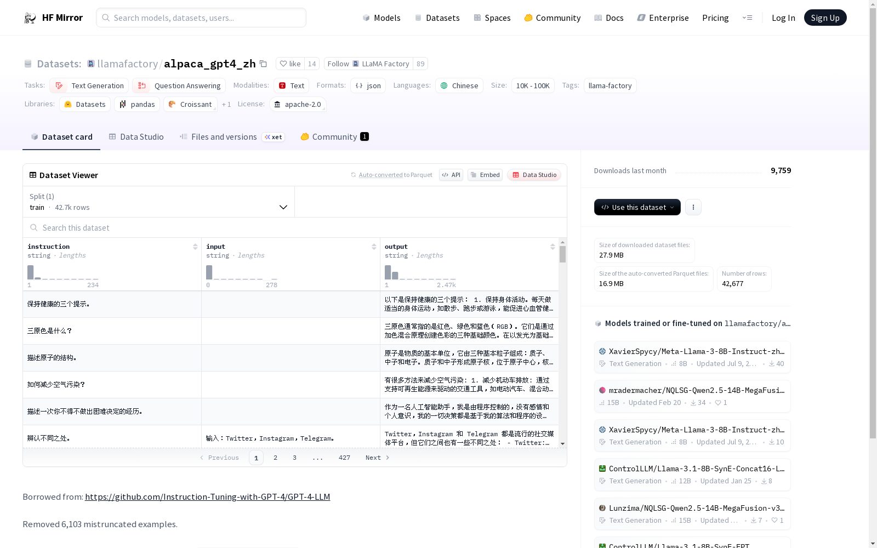Click the HF Mirror logo
Screen dimensions: 877x548
tap(53, 17)
